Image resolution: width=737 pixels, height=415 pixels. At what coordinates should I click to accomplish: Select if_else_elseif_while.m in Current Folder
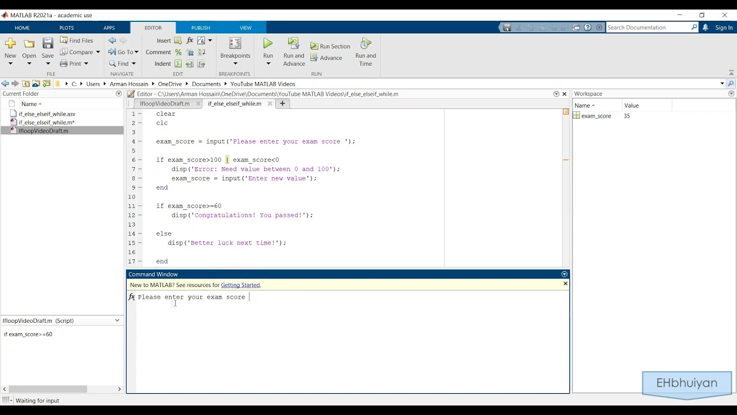pyautogui.click(x=46, y=122)
